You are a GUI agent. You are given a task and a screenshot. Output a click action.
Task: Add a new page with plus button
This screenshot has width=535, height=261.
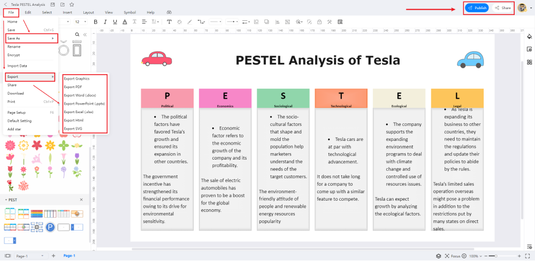pyautogui.click(x=53, y=256)
